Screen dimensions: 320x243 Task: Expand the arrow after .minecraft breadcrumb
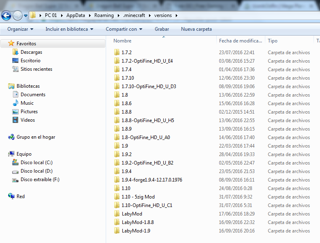(x=150, y=15)
